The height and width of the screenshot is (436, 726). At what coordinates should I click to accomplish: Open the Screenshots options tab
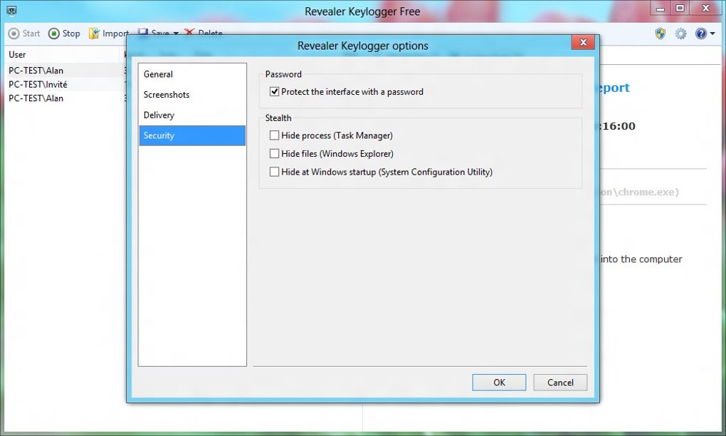[x=192, y=95]
